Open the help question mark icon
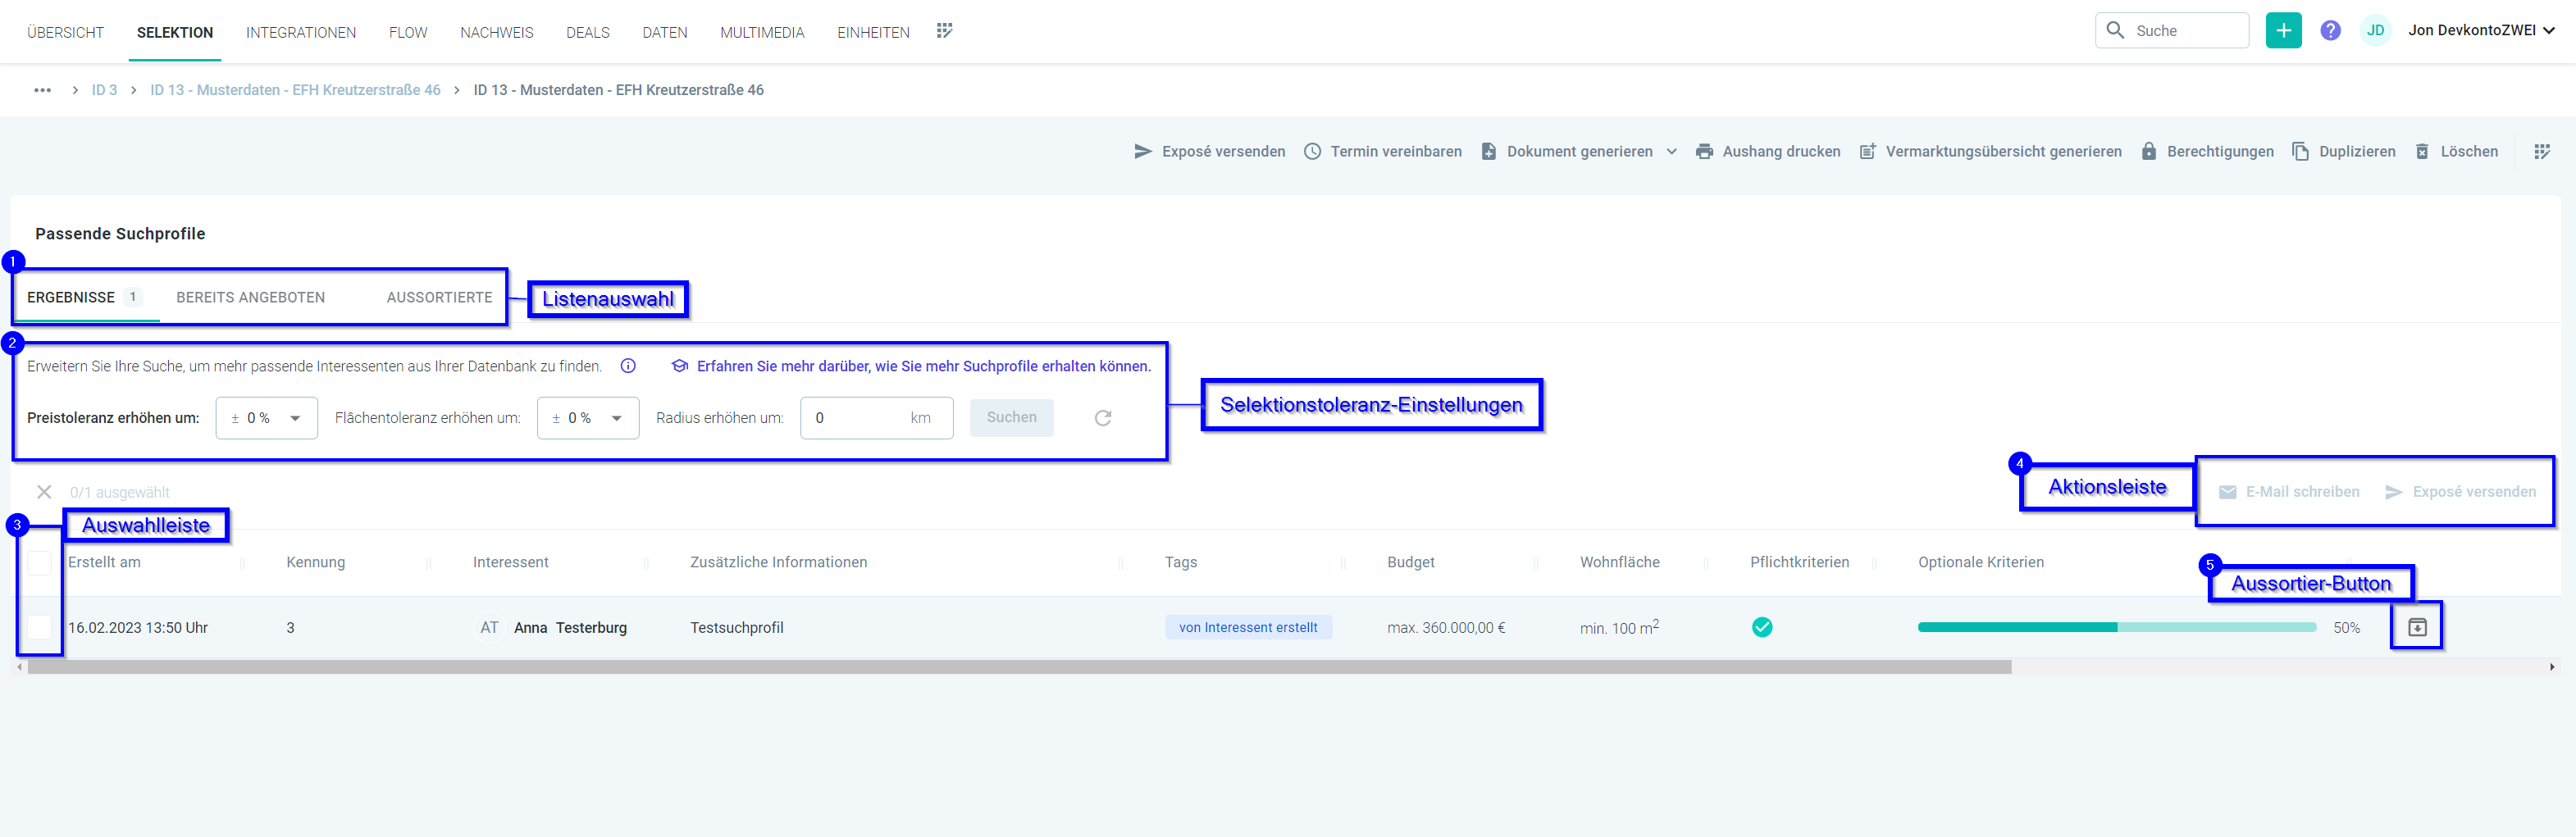Image resolution: width=2576 pixels, height=837 pixels. (2330, 31)
